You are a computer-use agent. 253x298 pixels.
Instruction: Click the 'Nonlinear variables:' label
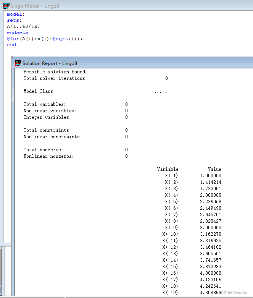[x=50, y=111]
